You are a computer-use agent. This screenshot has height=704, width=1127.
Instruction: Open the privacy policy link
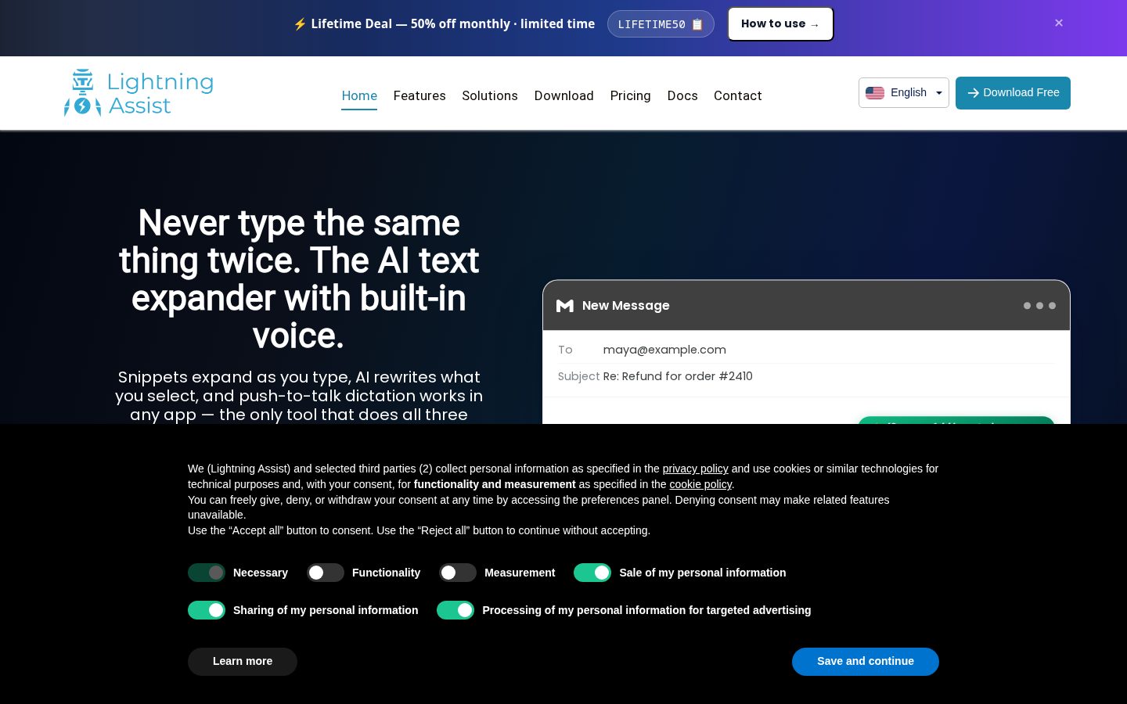coord(695,469)
